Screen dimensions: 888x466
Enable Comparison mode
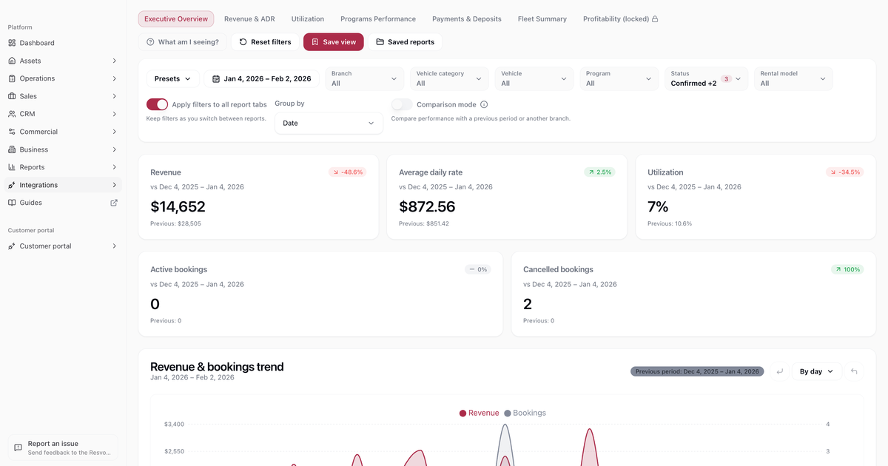pos(401,104)
